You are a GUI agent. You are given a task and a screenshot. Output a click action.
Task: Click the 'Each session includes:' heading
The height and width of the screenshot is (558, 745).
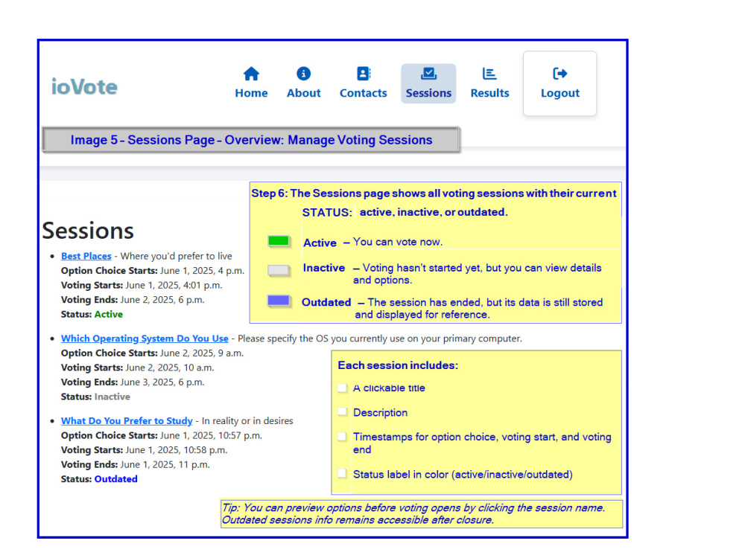point(398,365)
